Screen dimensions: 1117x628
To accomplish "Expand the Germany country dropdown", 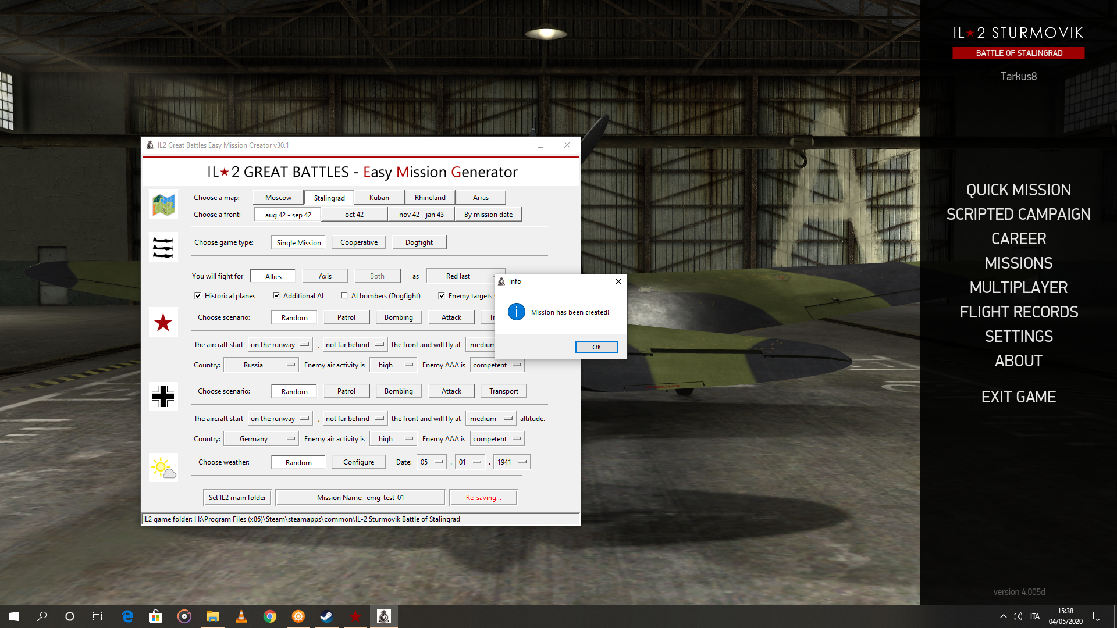I will click(261, 439).
